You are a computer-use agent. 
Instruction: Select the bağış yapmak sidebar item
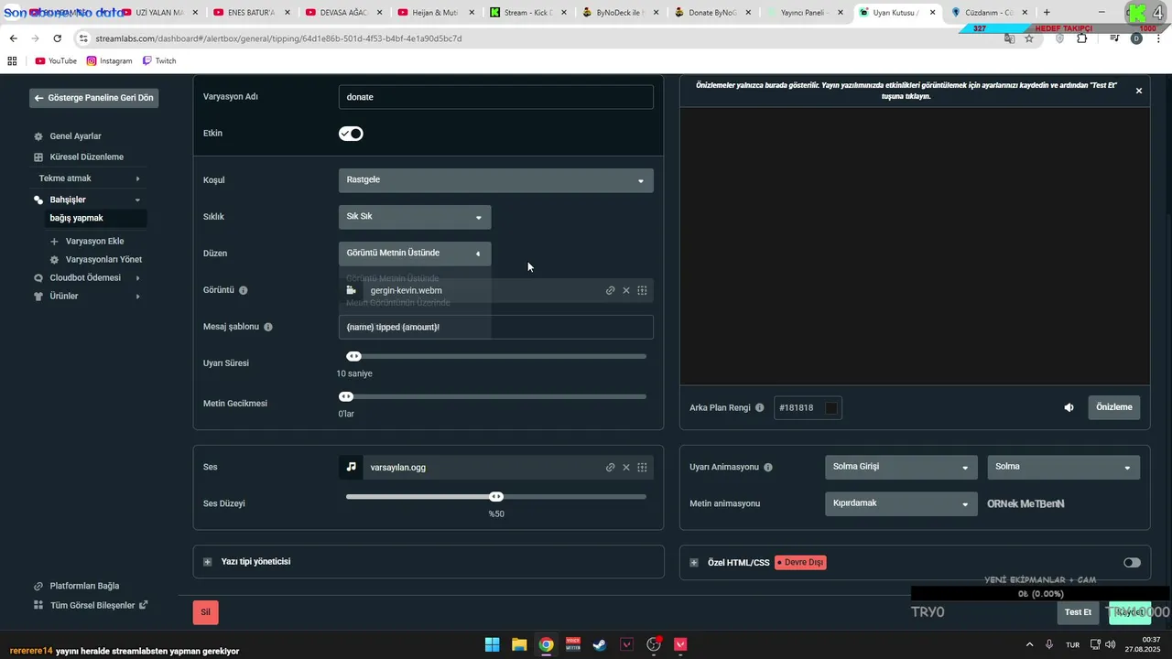click(96, 219)
